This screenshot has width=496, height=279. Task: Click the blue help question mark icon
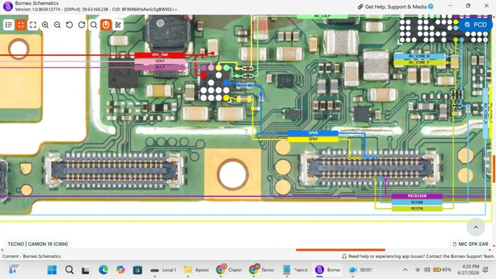tap(431, 6)
